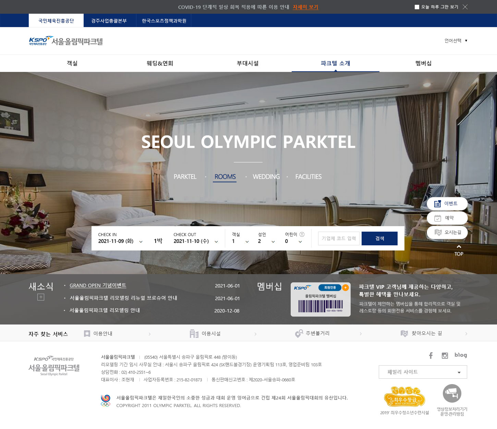Open the 파크텔 소개 menu
The height and width of the screenshot is (429, 497).
[335, 63]
